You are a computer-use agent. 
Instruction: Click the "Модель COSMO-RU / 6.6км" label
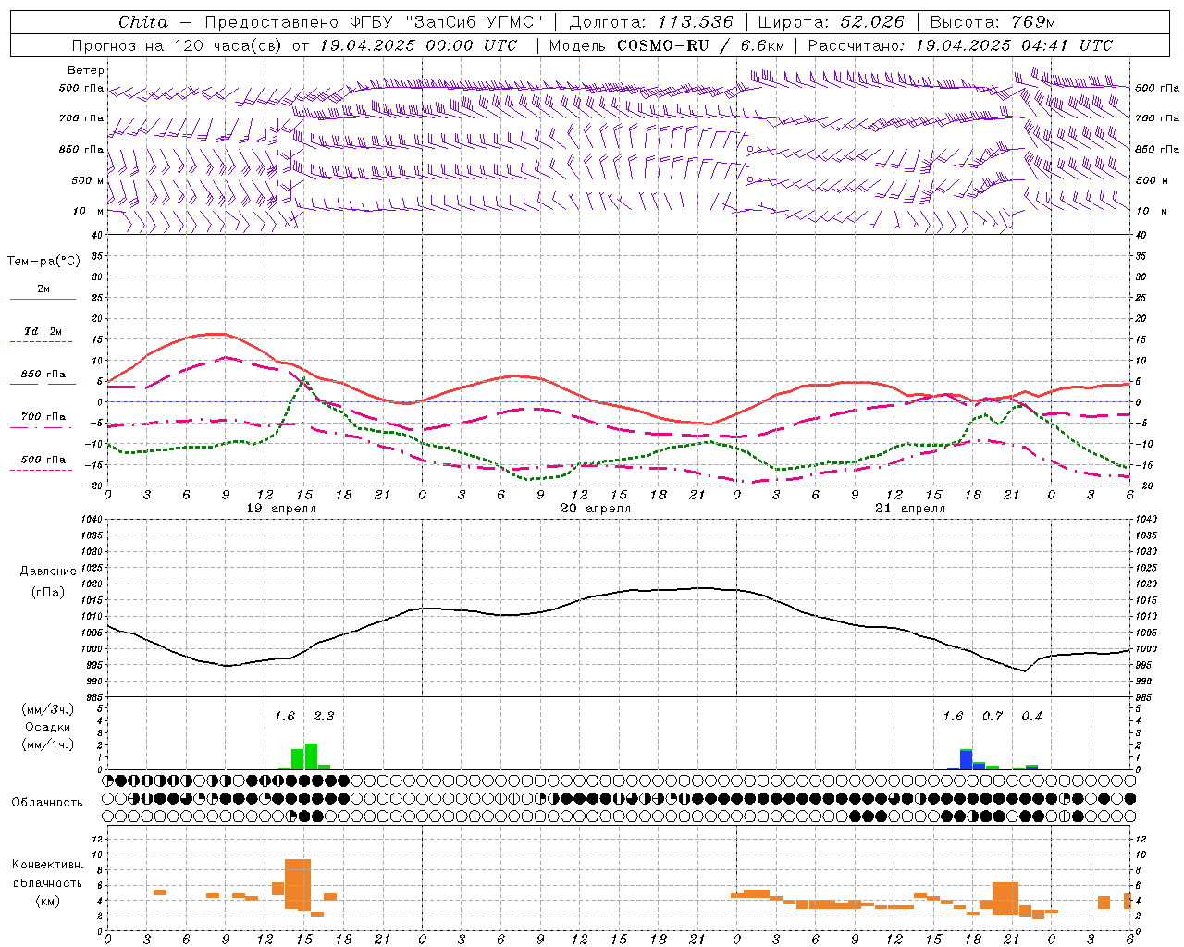[x=667, y=45]
